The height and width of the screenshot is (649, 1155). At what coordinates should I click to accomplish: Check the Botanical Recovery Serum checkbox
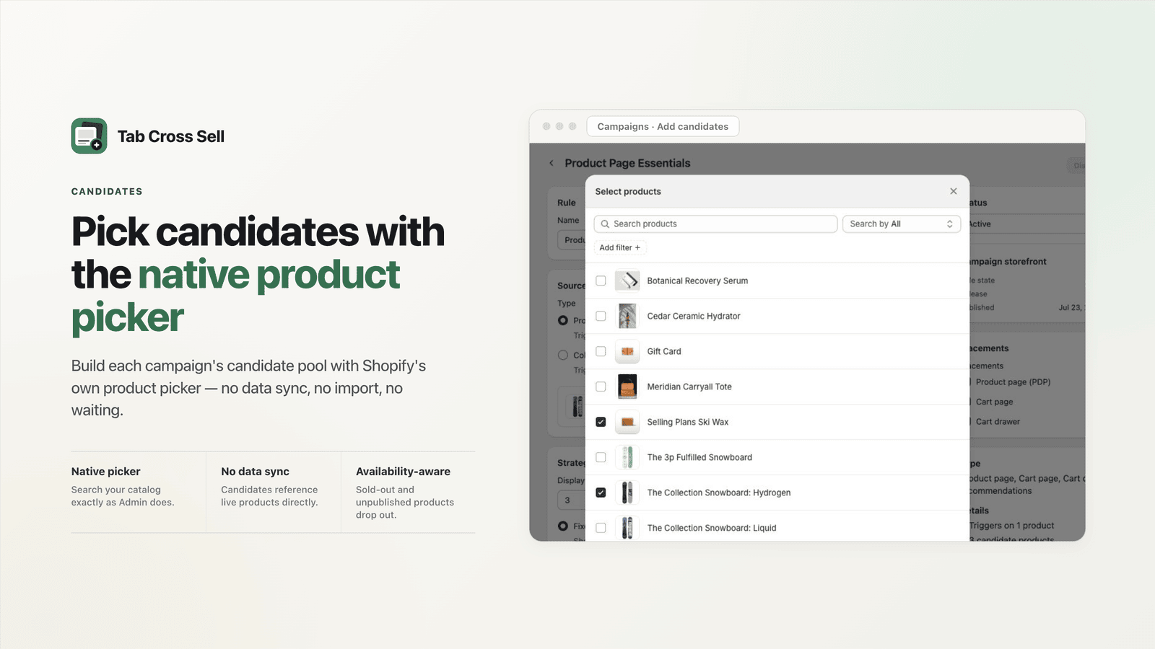pos(601,281)
